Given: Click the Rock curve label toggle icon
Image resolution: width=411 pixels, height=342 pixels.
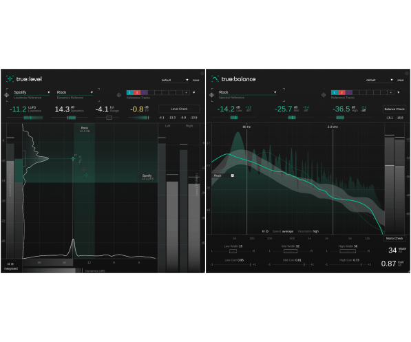Looking at the screenshot, I should coord(232,175).
